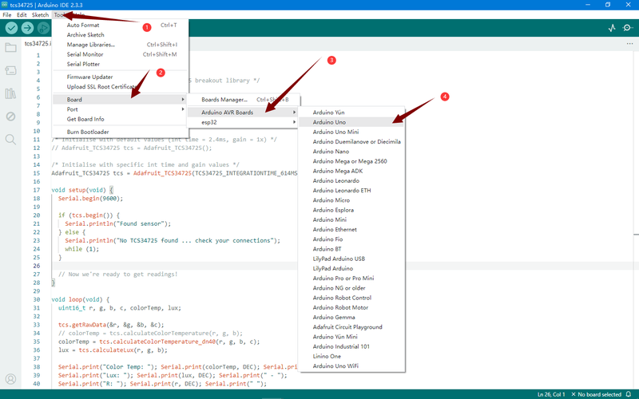Open the Sketchbook folder sidebar icon
This screenshot has height=399, width=639.
(10, 47)
